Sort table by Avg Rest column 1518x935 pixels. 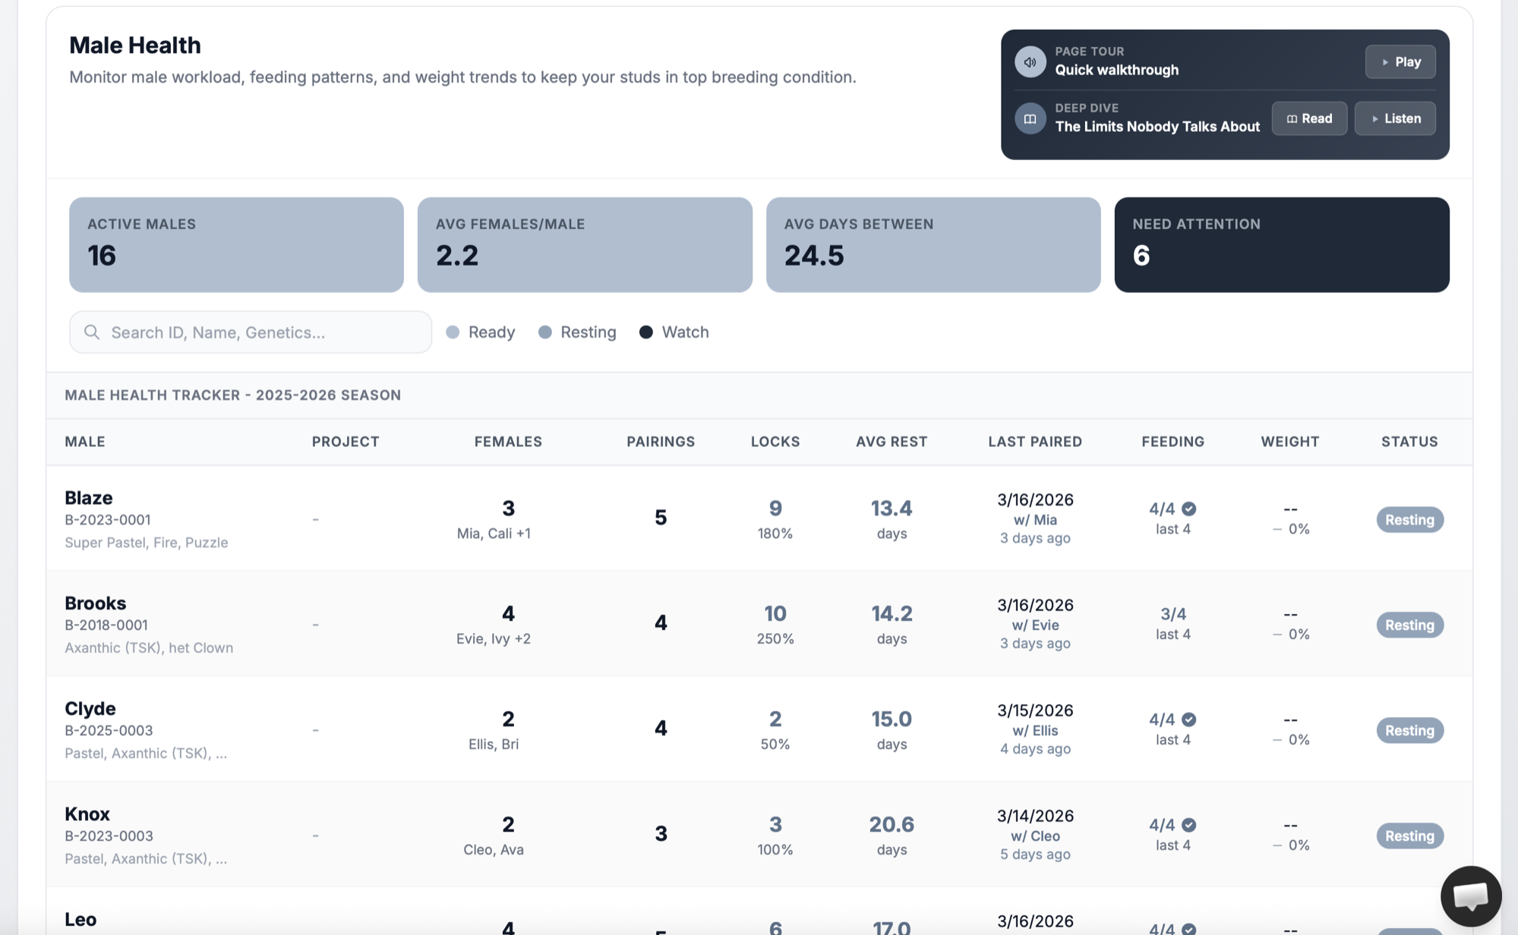[x=892, y=442]
